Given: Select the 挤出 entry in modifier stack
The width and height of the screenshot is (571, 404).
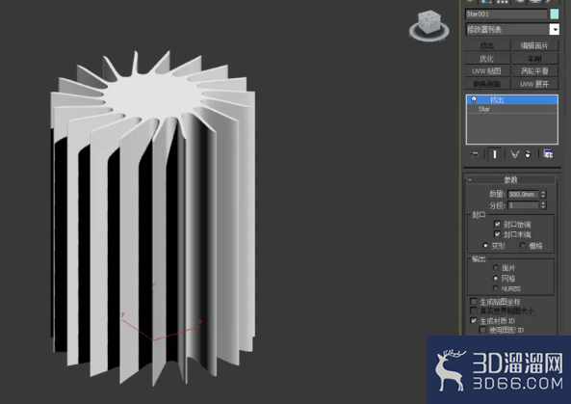Looking at the screenshot, I should pos(512,100).
